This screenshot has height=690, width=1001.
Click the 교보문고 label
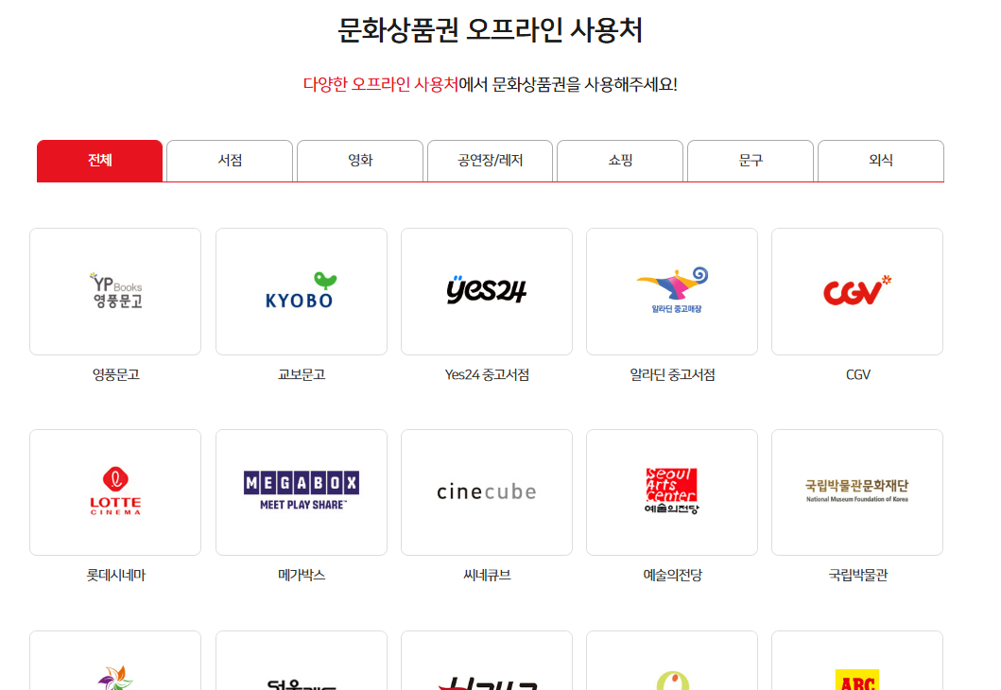click(x=302, y=374)
